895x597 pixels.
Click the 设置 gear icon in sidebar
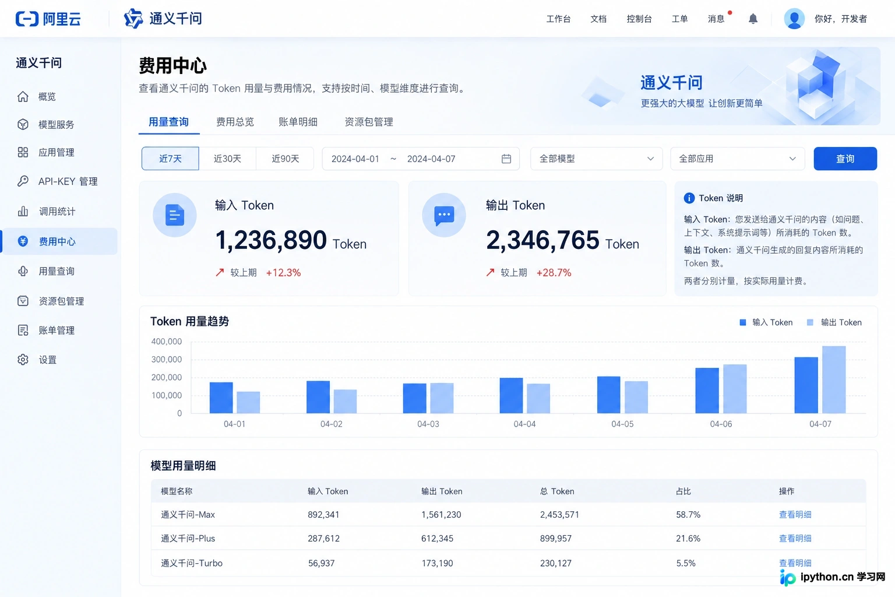pos(23,360)
